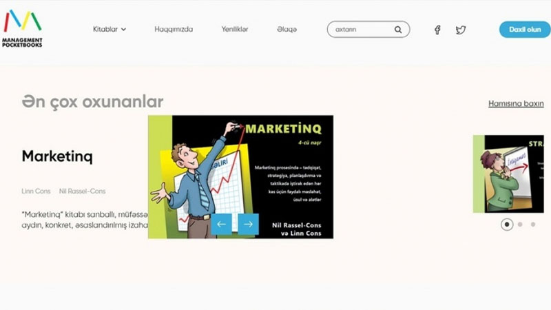Show previous slide with left arrow
Screen dimensions: 551x310
[x=221, y=224]
